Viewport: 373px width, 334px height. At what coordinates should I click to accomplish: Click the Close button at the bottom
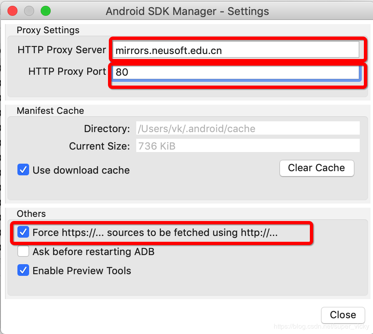pos(343,315)
